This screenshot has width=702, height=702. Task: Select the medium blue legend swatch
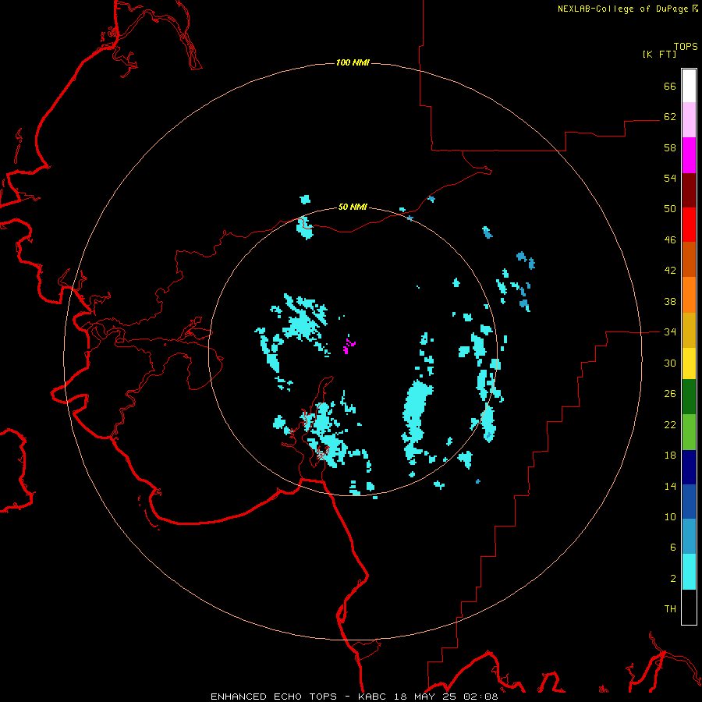coord(689,502)
